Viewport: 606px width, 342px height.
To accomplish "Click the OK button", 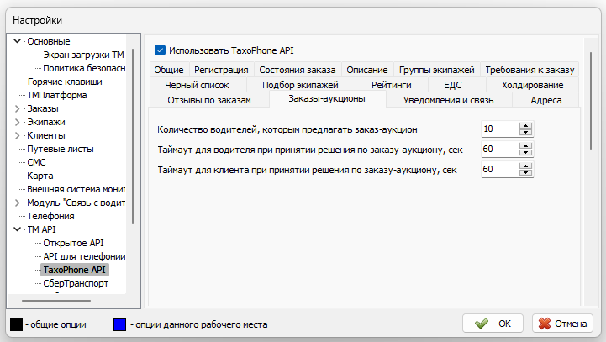I will pyautogui.click(x=493, y=324).
